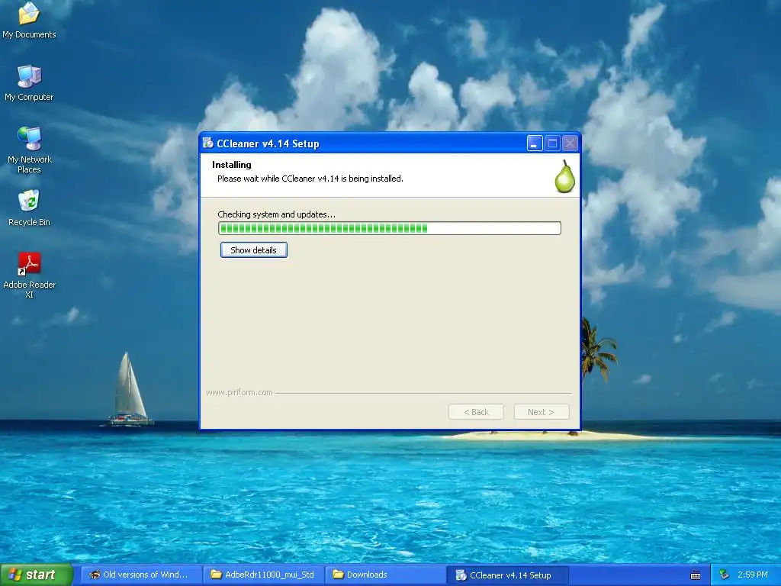Click the 'Checking system and updates...' status text
This screenshot has height=586, width=781.
276,214
